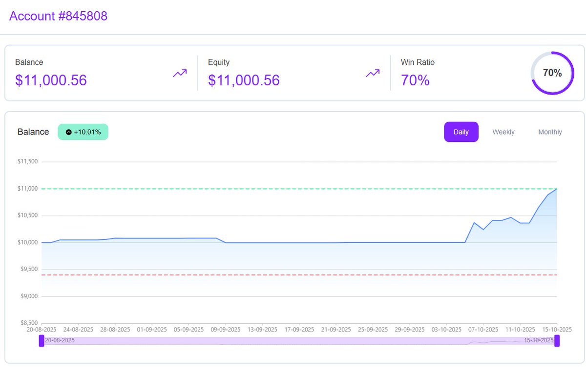The image size is (586, 368).
Task: Click the $11,000 y-axis label
Action: [27, 189]
